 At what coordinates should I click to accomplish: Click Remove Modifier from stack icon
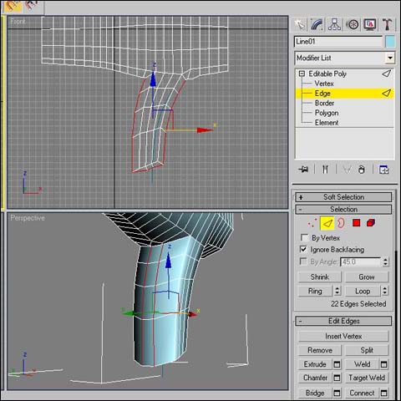(362, 170)
